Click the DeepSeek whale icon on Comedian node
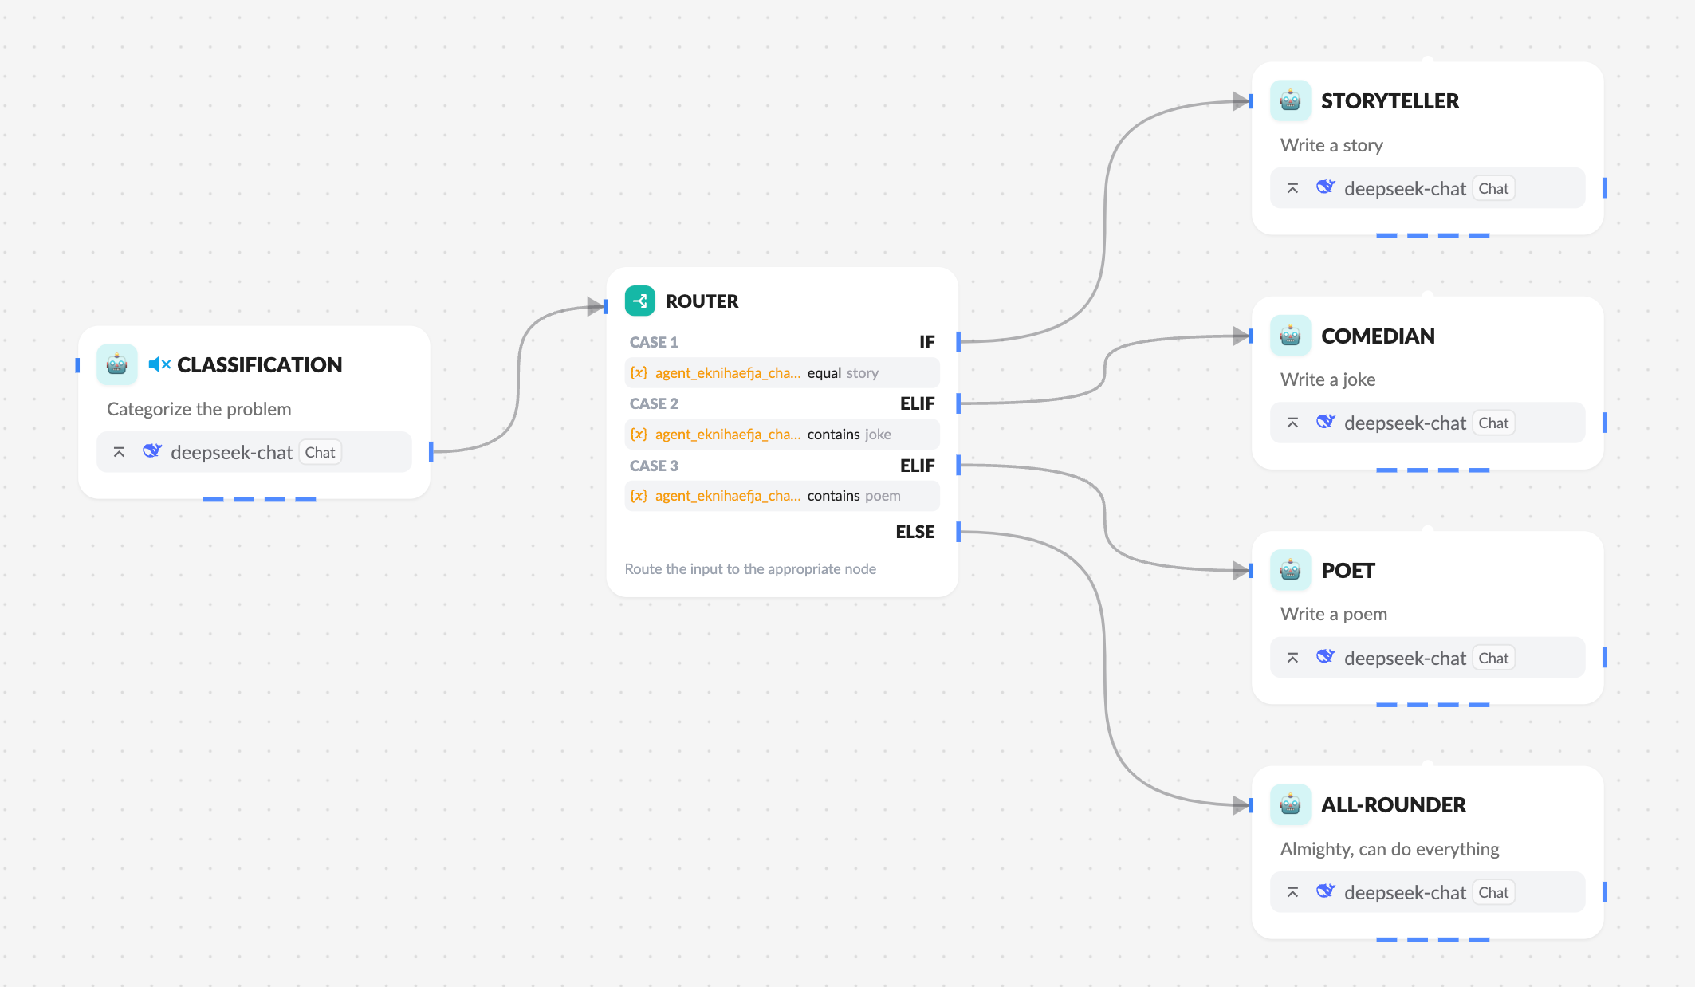The width and height of the screenshot is (1695, 987). pyautogui.click(x=1324, y=423)
